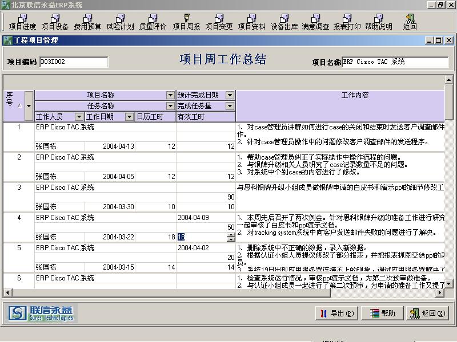Viewport: 457px width, 342px height.
Task: Open the 项目资料 toolbar icon
Action: click(x=251, y=22)
